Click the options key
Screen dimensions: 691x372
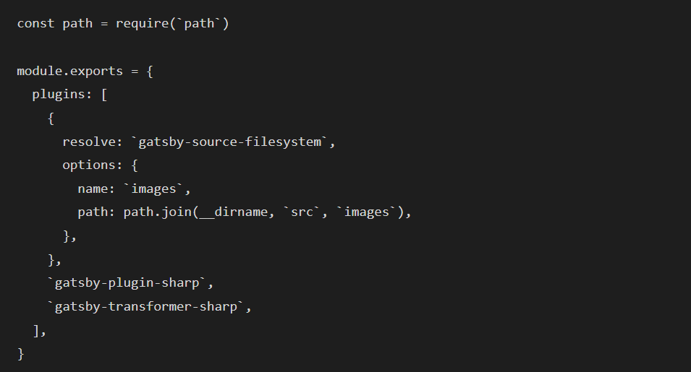pos(89,165)
